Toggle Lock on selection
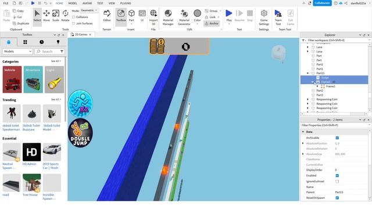 [x=210, y=17]
